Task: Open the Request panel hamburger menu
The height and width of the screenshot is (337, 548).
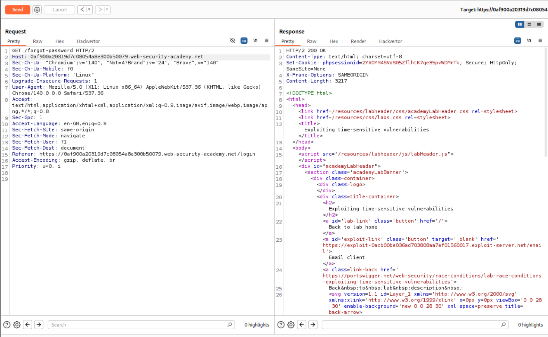Action: 267,41
